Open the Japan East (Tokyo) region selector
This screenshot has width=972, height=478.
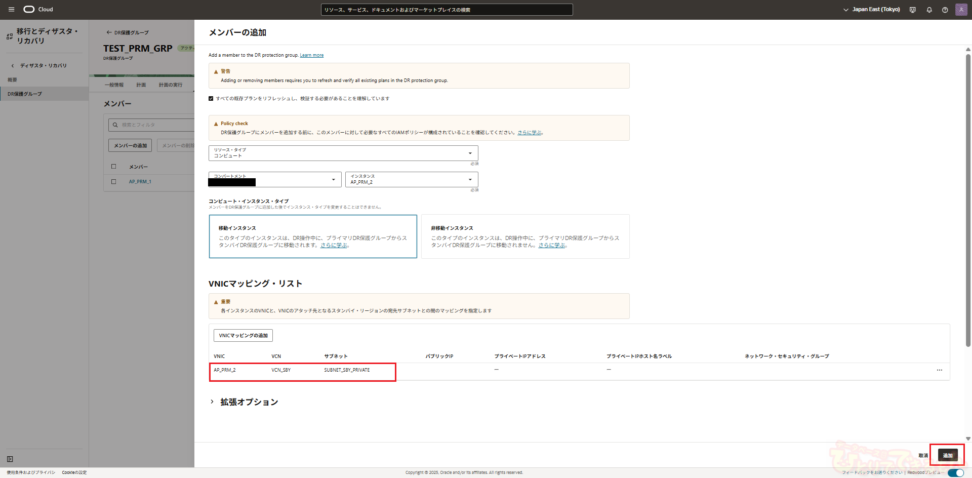pyautogui.click(x=871, y=10)
